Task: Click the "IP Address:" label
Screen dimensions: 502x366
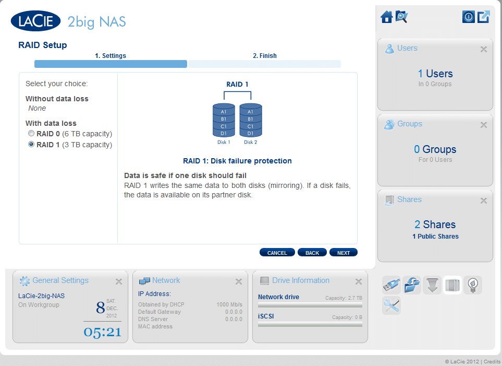Action: [154, 294]
